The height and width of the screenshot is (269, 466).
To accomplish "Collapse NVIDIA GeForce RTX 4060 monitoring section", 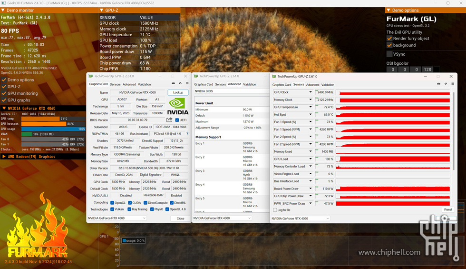I will 4,109.
